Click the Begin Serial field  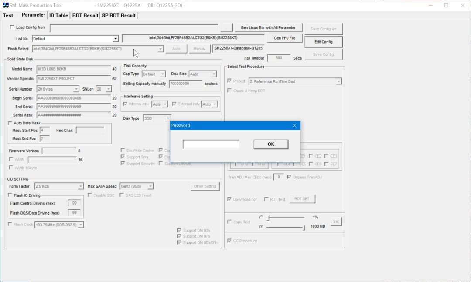pos(74,98)
